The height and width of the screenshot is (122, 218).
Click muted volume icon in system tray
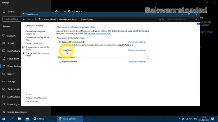click(x=191, y=119)
